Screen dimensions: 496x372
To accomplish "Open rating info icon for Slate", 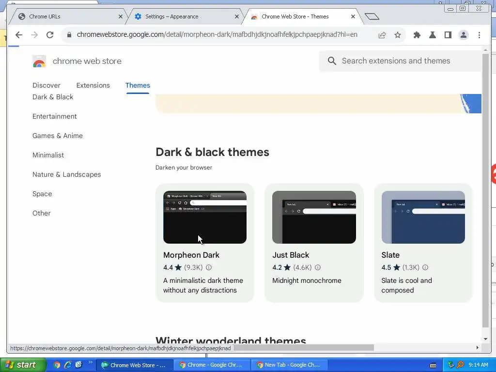I will 425,267.
